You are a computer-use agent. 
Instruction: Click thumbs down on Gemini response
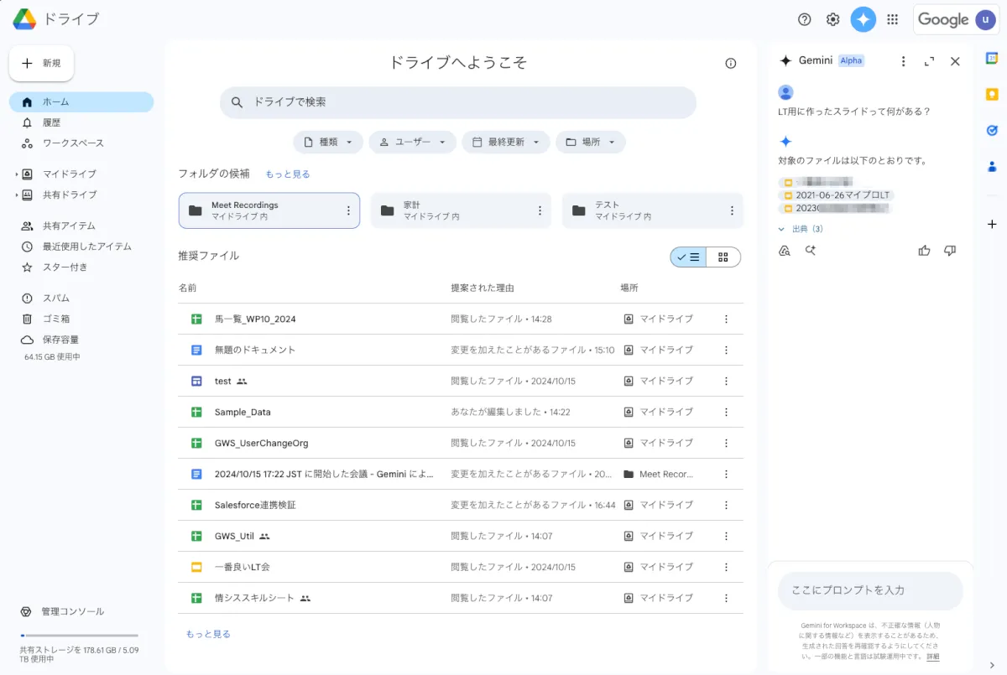click(x=950, y=250)
